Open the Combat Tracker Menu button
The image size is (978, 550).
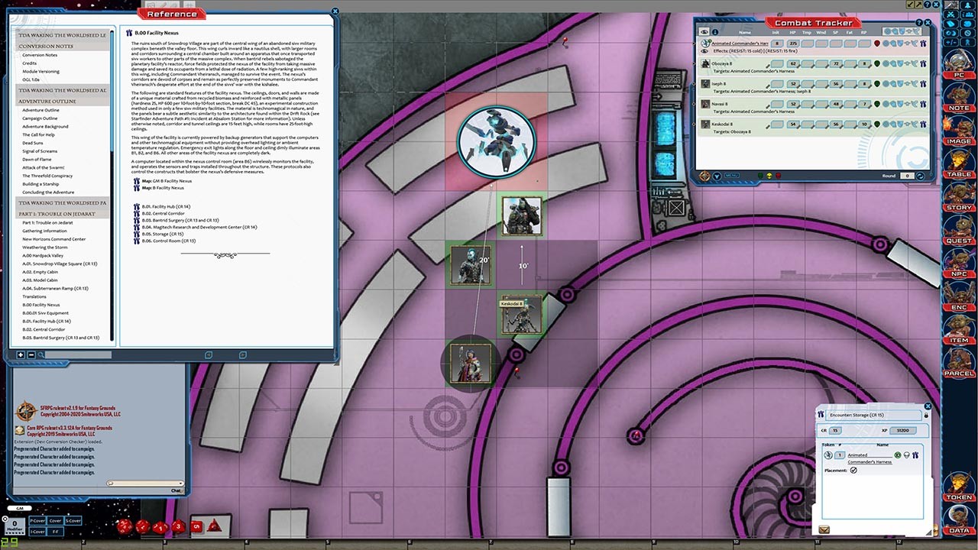pos(731,176)
